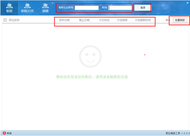Open the 前程无忧 tab

click(x=27, y=8)
